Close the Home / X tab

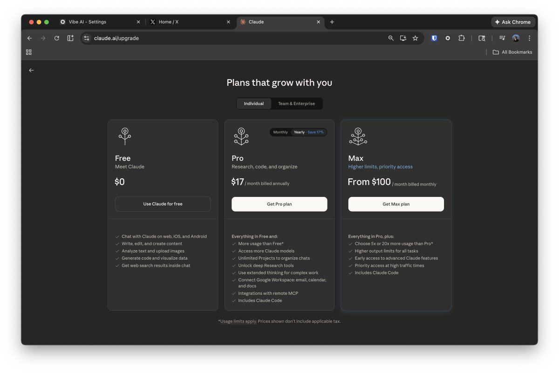pyautogui.click(x=228, y=22)
